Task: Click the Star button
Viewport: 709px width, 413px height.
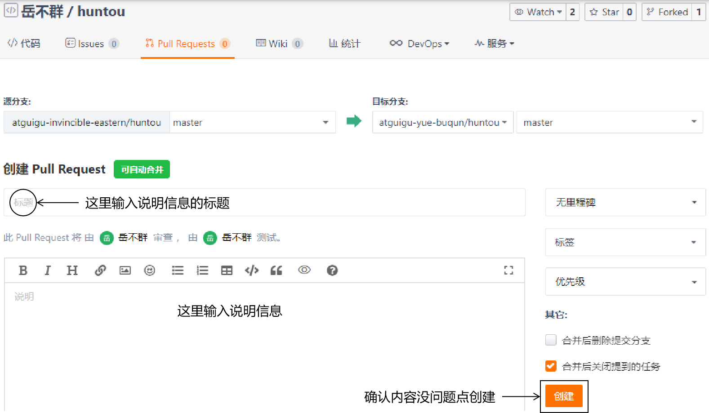Action: [x=605, y=12]
